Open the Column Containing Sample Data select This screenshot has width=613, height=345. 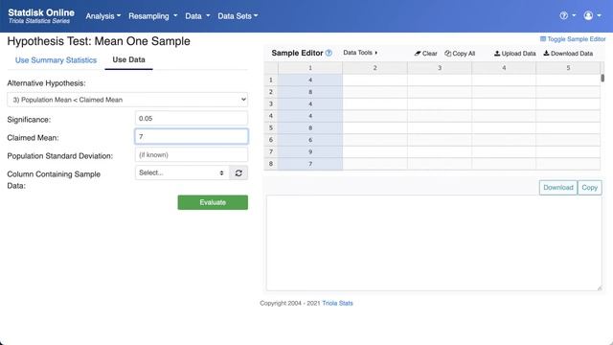click(182, 172)
